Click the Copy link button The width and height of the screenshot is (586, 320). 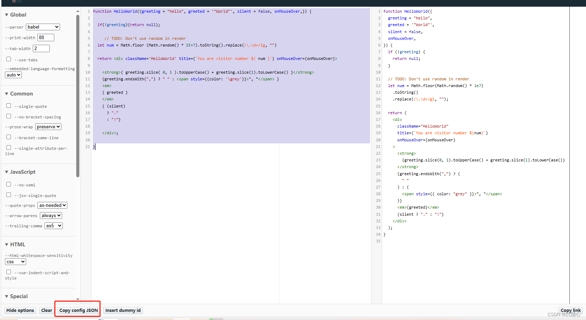pyautogui.click(x=570, y=310)
